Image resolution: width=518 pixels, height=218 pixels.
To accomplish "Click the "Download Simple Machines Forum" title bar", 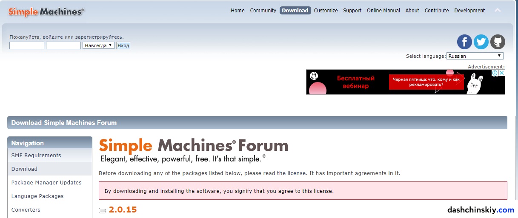I will click(257, 122).
